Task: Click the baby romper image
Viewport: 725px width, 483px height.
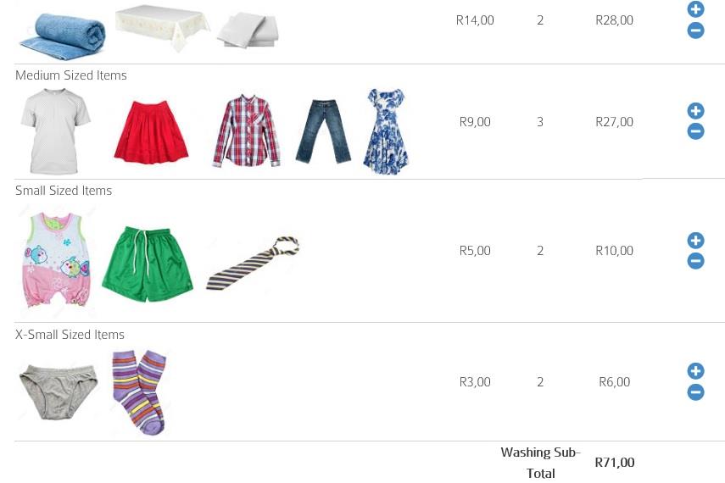Action: [57, 259]
